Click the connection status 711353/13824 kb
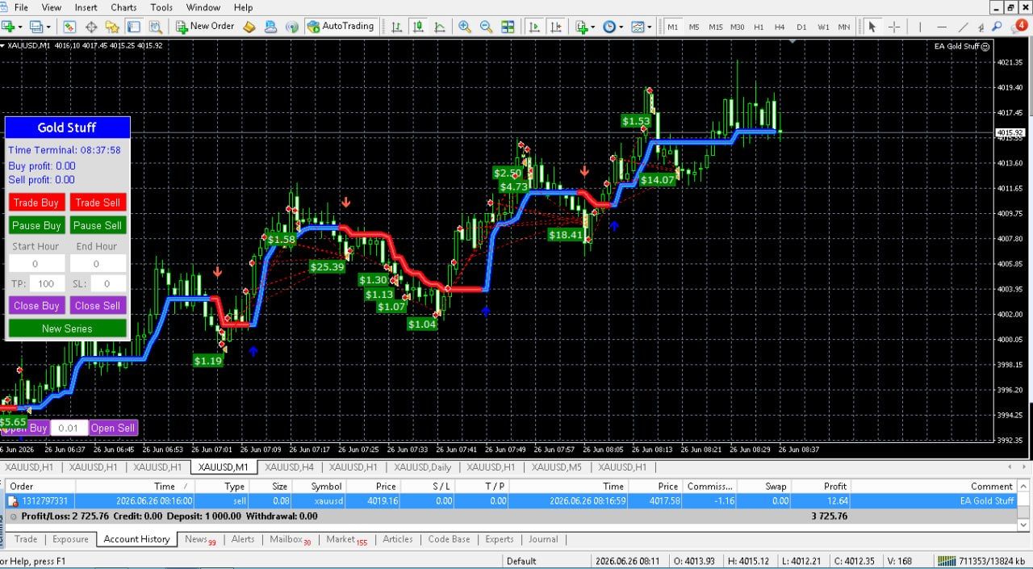This screenshot has height=569, width=1033. pos(980,560)
